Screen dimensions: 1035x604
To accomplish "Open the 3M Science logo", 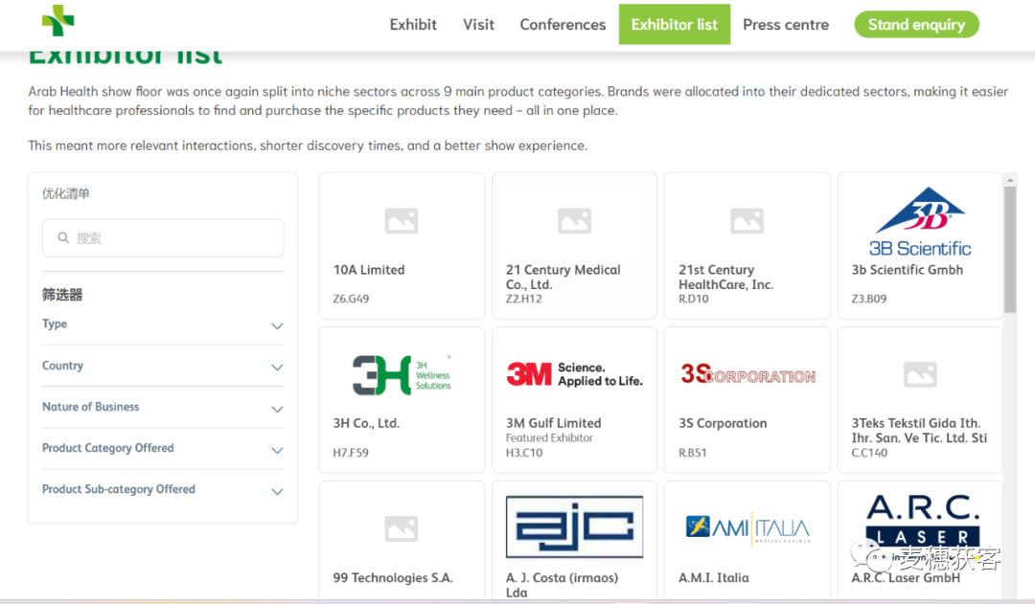I will [x=574, y=374].
